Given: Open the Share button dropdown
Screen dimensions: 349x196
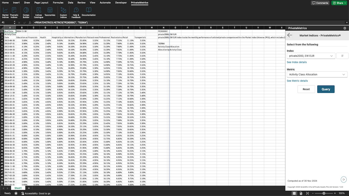Looking at the screenshot, I should (x=340, y=3).
